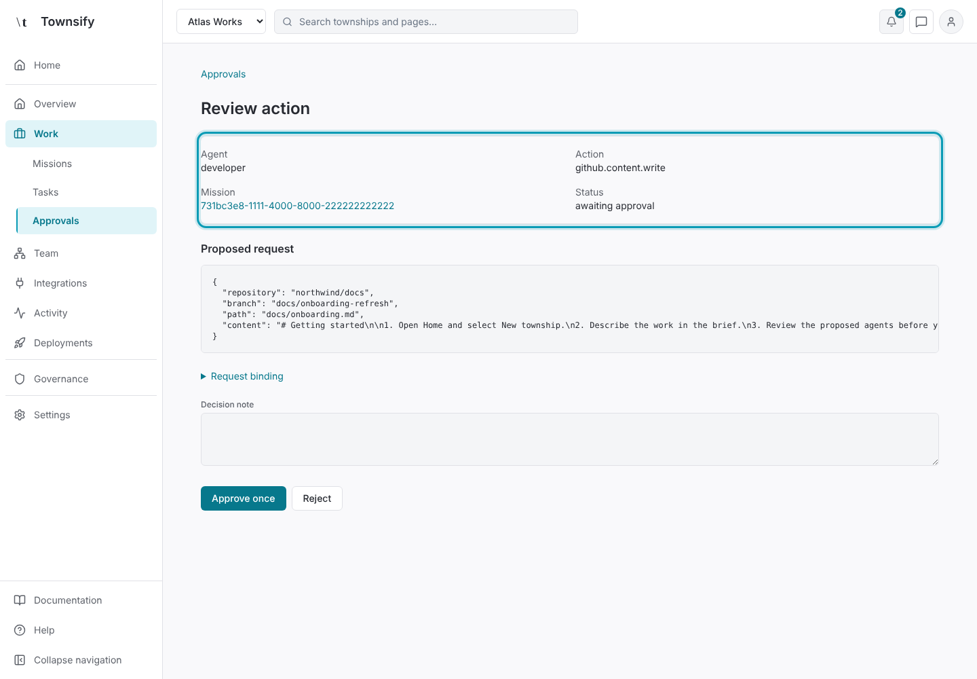Click the Townsify logo icon

pos(22,22)
